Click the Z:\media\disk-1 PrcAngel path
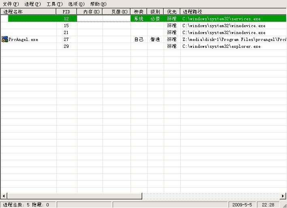Viewport: 287px width, 208px height. [234, 40]
